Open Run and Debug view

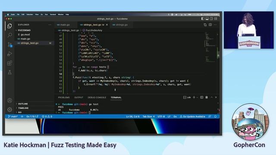pyautogui.click(x=9, y=54)
